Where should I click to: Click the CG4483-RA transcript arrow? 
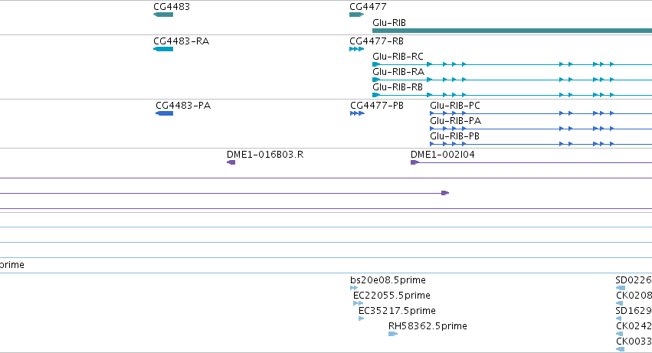(x=163, y=49)
